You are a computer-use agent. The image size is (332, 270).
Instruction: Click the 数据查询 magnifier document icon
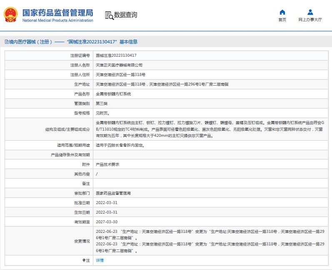(109, 15)
